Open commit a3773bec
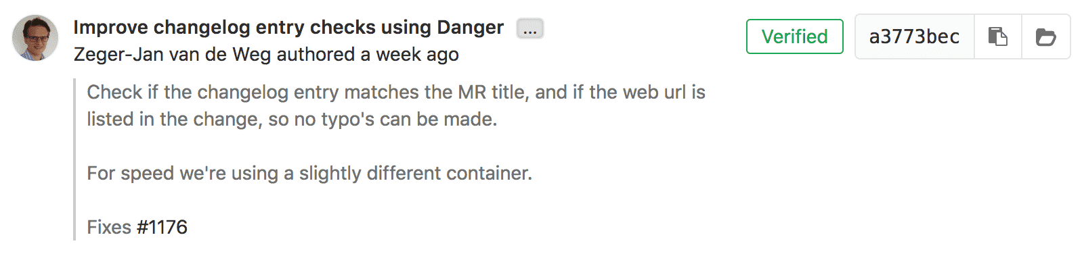Screen dimensions: 1082x254 [x=914, y=36]
